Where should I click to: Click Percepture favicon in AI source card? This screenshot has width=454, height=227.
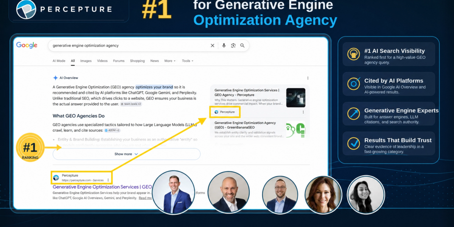point(216,112)
